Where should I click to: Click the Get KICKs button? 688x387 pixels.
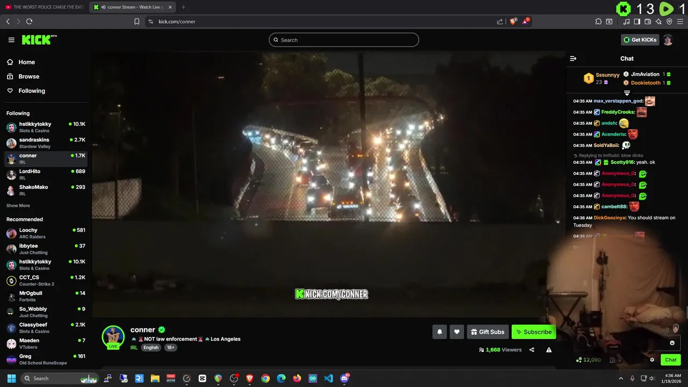point(640,40)
